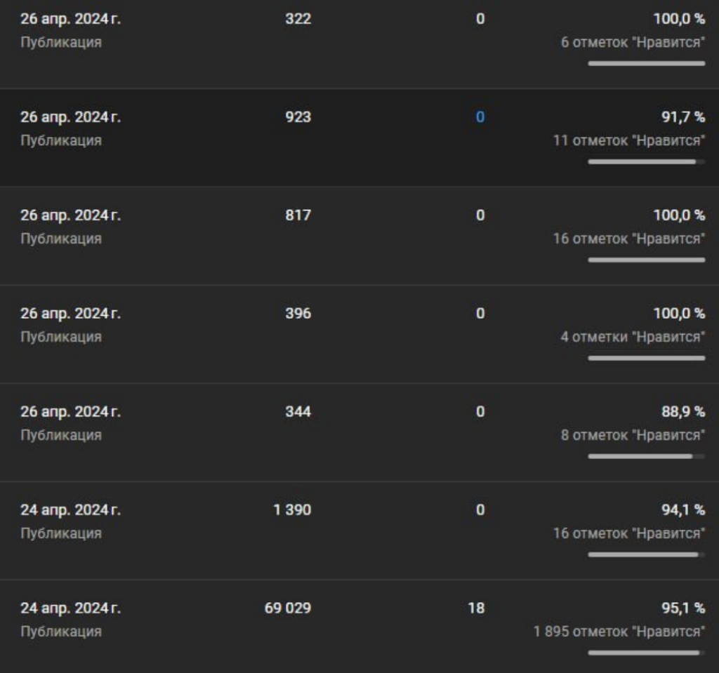Click the 24 апр. 2024 г. date above 69 029
719x673 pixels.
click(71, 608)
